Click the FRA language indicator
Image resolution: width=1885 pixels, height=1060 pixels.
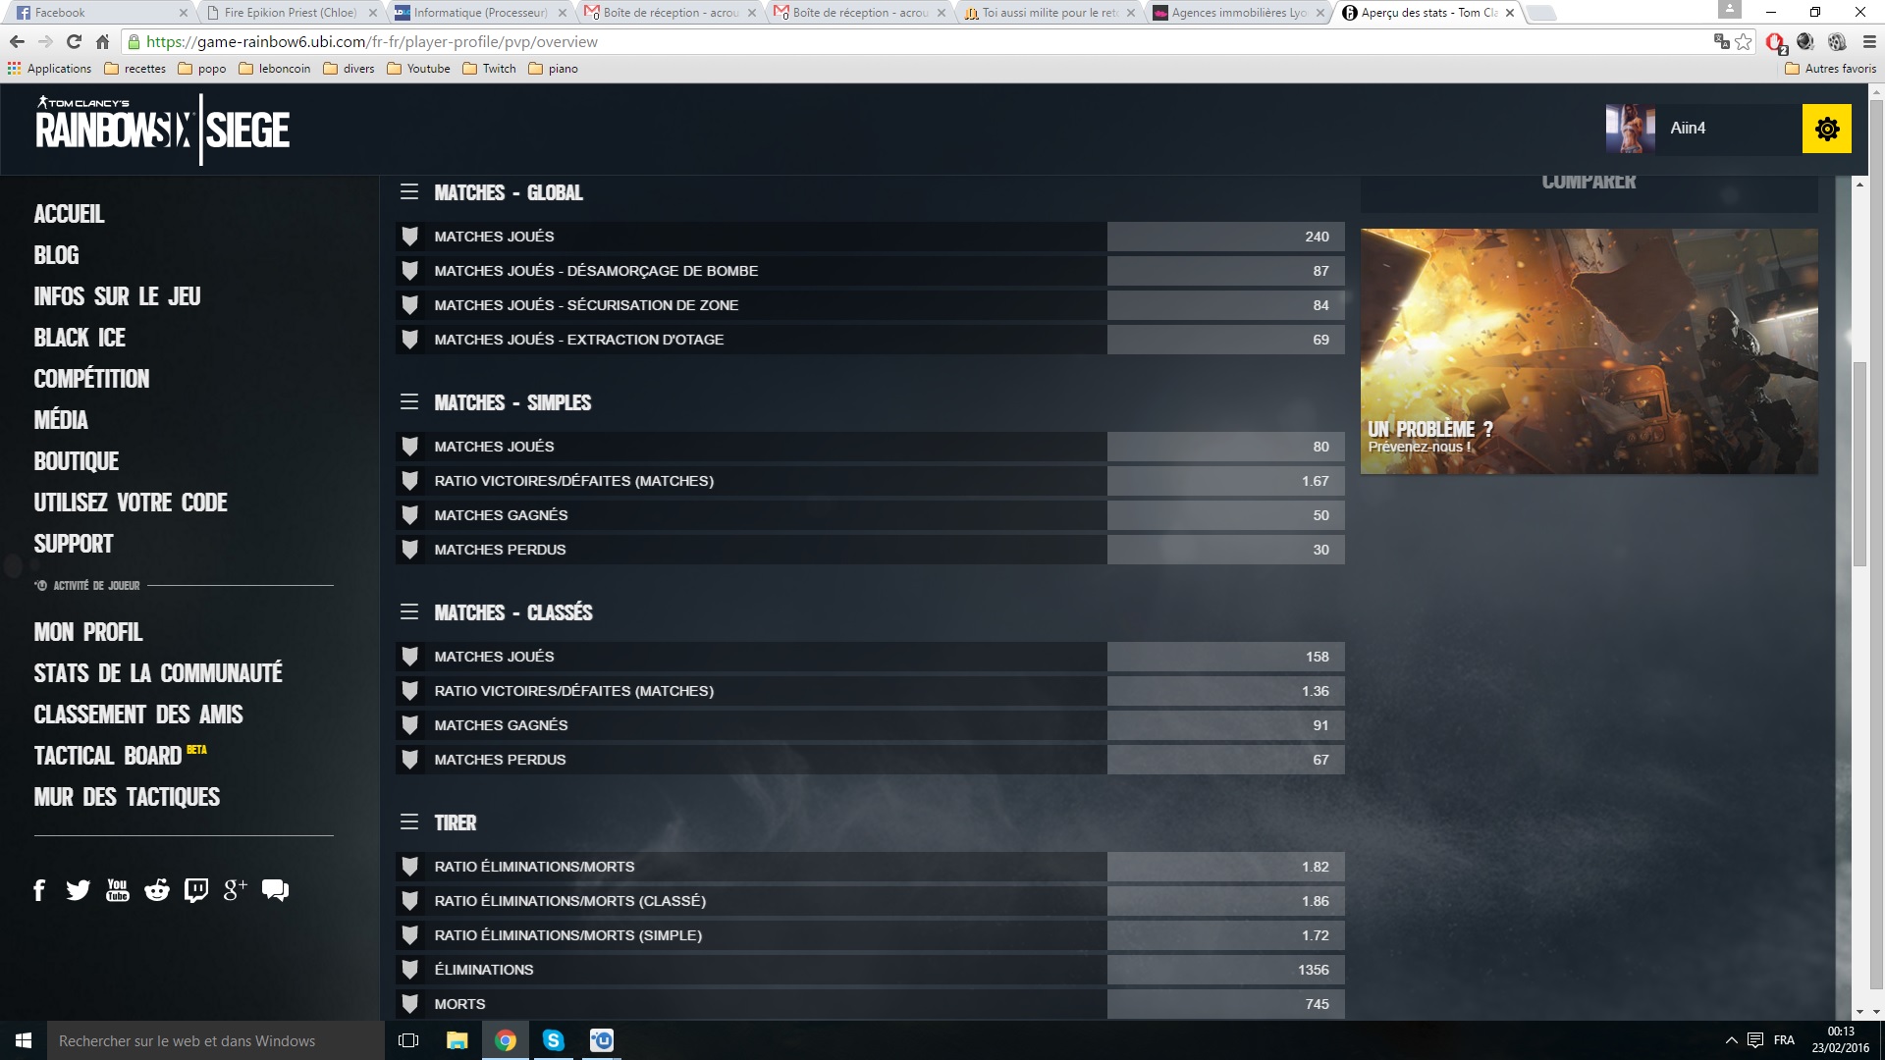tap(1784, 1040)
